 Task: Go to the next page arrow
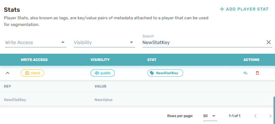[x=270, y=116]
